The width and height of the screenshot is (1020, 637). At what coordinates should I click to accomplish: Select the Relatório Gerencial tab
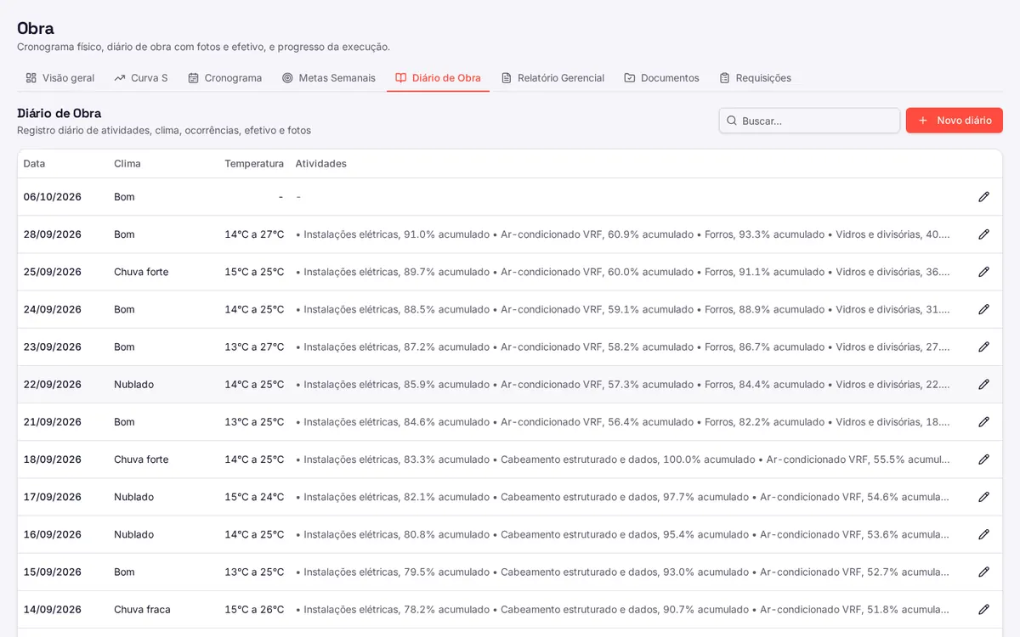[552, 77]
